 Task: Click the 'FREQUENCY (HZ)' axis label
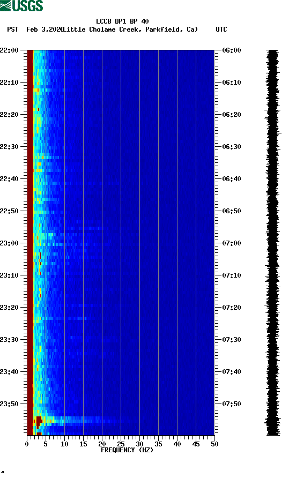pyautogui.click(x=127, y=450)
